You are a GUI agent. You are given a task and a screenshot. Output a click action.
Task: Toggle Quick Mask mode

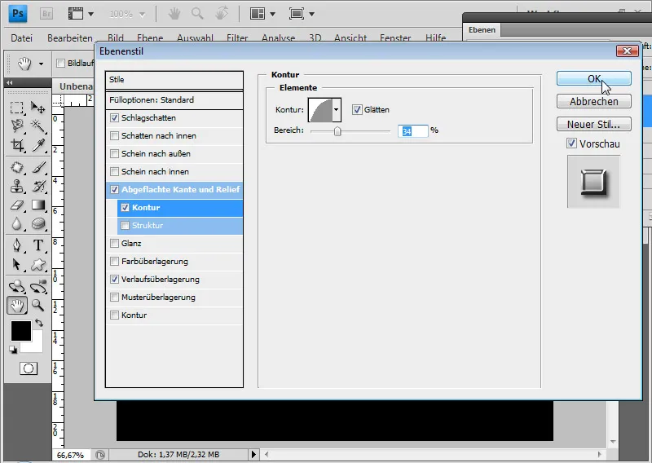coord(29,368)
